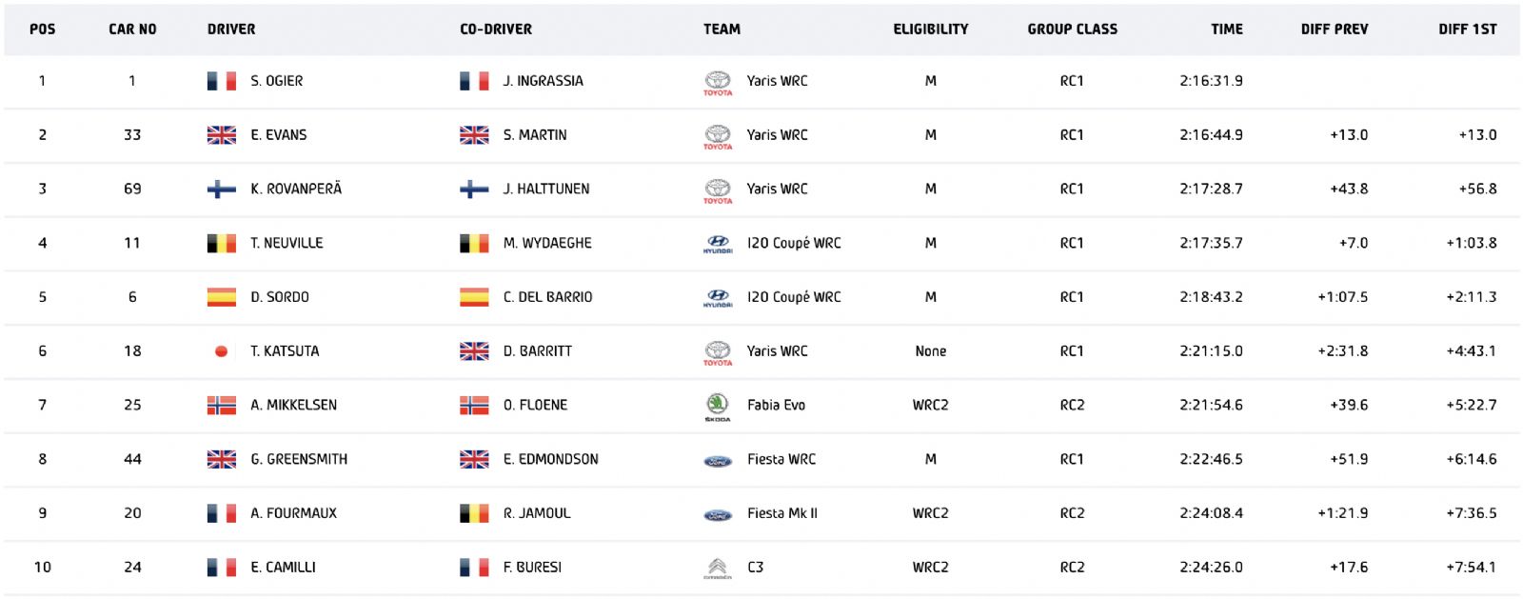Open driver E. Evans entry
This screenshot has height=599, width=1523.
tap(279, 135)
